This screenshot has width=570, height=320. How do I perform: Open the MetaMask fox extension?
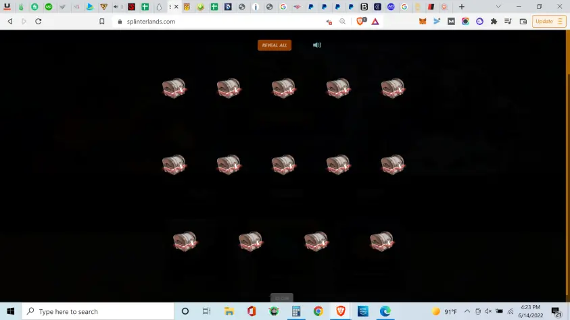(x=423, y=22)
